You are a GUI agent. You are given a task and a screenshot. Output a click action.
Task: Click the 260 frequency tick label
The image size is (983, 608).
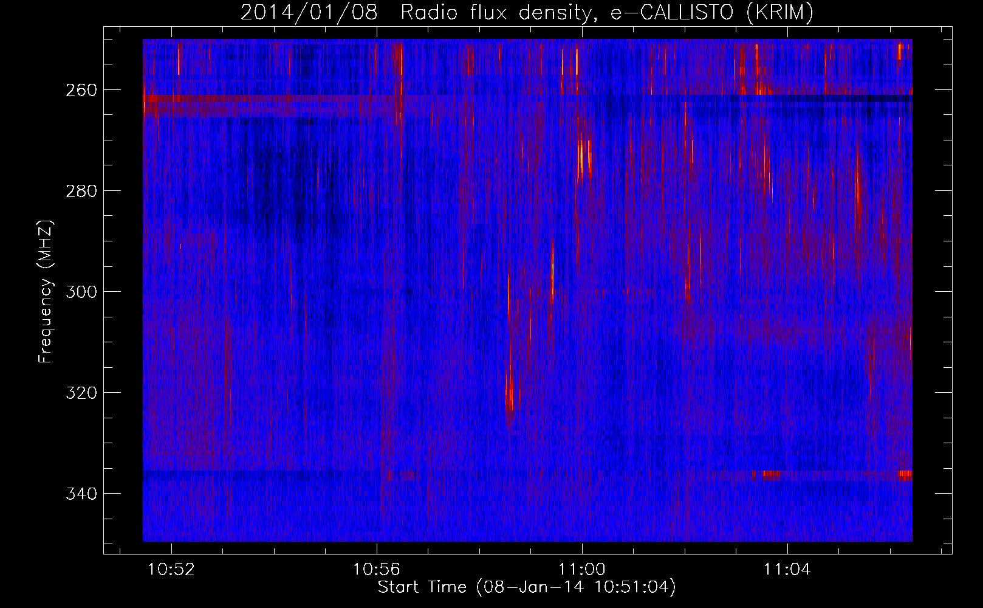coord(81,90)
